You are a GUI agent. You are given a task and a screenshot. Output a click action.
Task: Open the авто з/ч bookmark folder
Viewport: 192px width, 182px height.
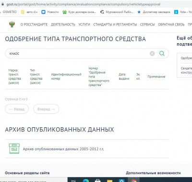tap(29, 12)
